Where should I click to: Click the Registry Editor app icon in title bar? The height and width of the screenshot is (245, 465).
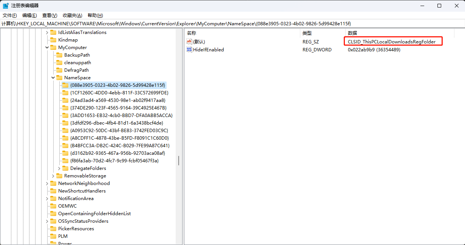tap(6, 6)
